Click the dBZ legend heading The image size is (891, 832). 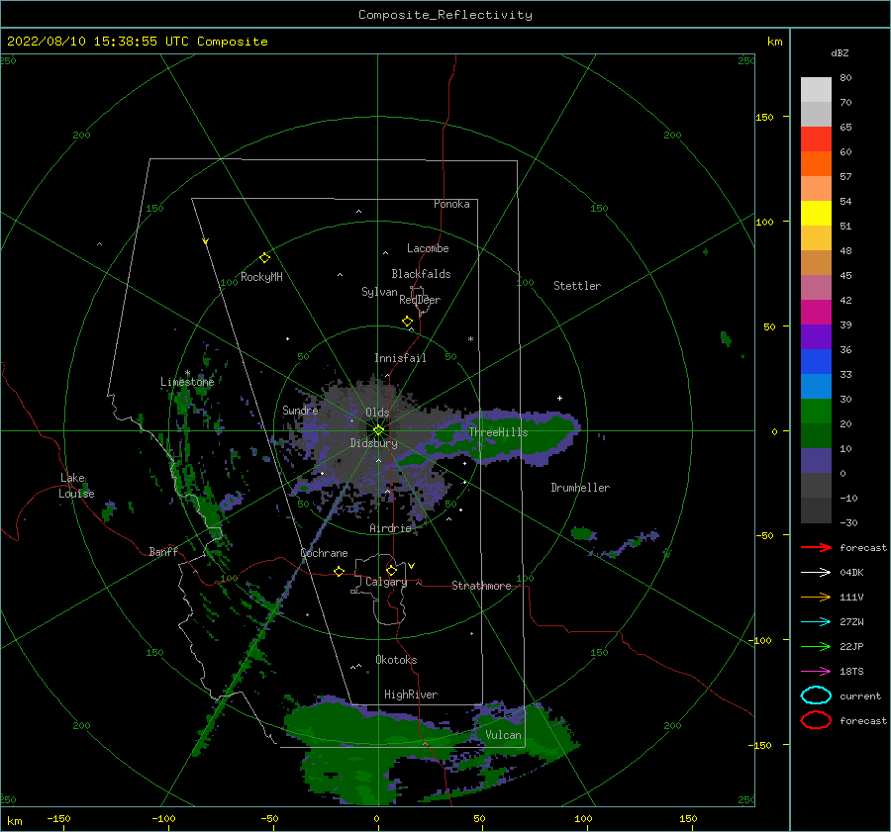(x=840, y=52)
